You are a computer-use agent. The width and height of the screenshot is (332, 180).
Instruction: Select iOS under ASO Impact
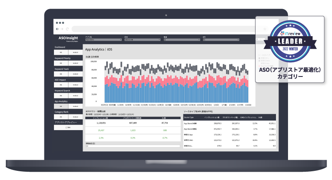[61, 85]
